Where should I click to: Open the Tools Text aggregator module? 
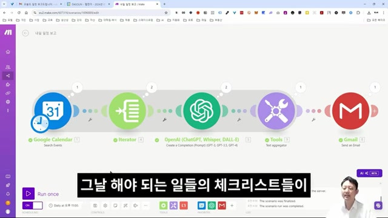[276, 111]
